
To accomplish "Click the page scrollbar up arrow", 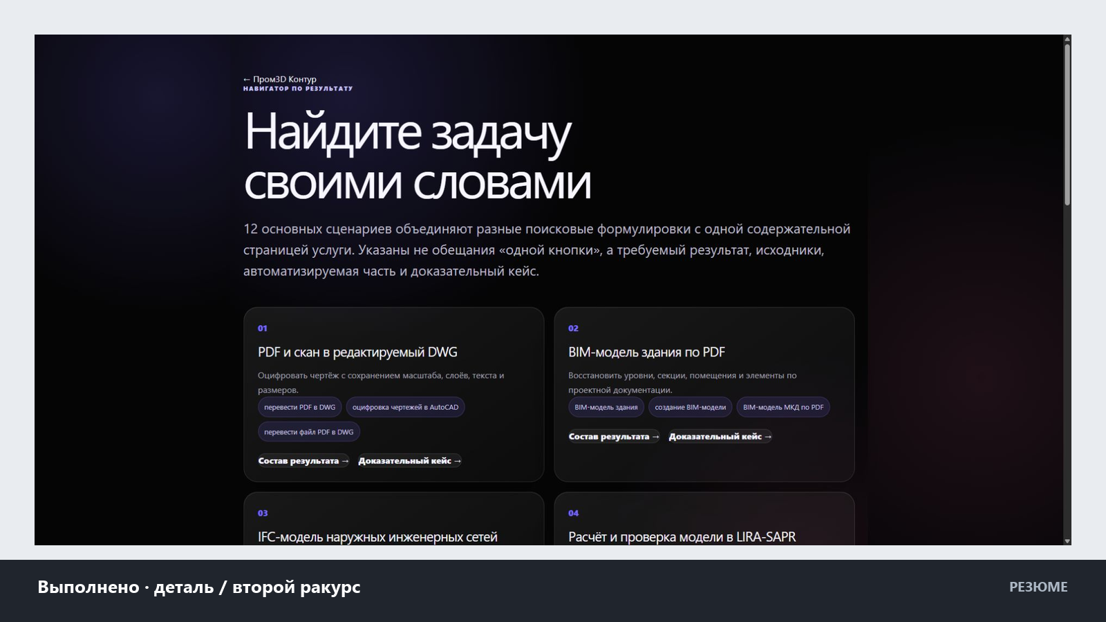I will click(x=1067, y=39).
